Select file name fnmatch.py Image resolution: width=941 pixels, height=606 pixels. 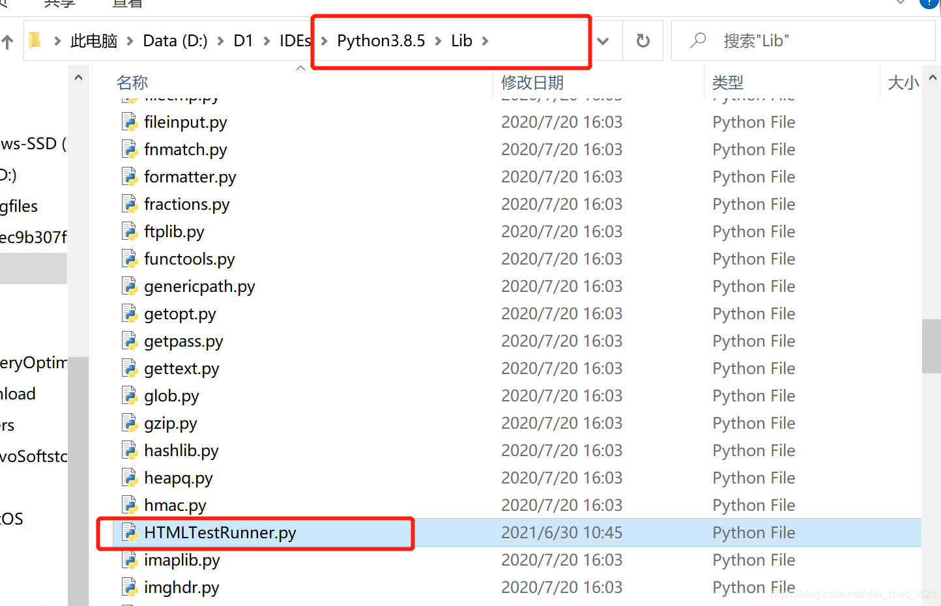pos(186,150)
